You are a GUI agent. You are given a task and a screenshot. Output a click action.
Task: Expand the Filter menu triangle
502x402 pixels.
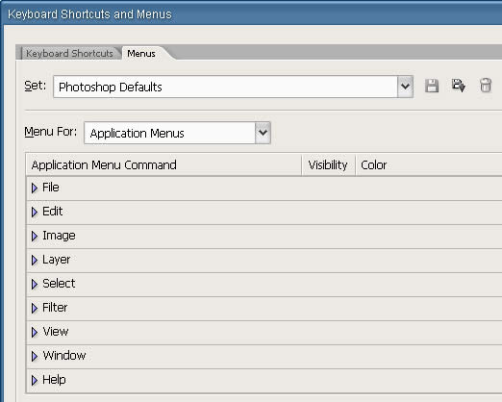click(x=35, y=308)
